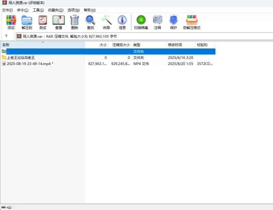Screen dimensions: 273x210
Task: Select the 上老王论坛当老王 folder name
Action: 21,57
